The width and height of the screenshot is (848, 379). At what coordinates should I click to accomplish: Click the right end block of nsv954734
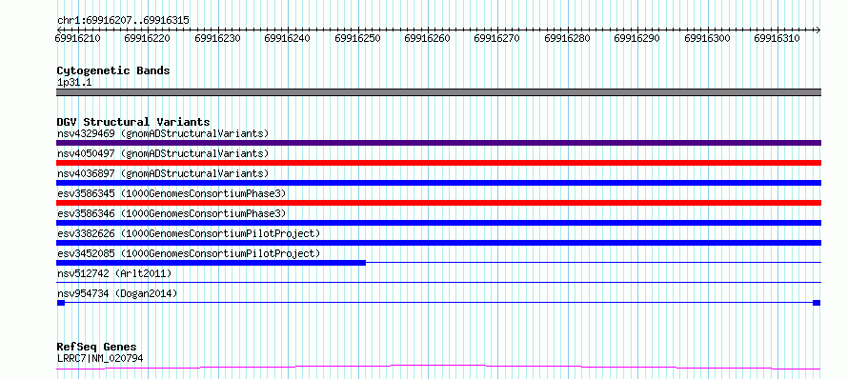(817, 303)
